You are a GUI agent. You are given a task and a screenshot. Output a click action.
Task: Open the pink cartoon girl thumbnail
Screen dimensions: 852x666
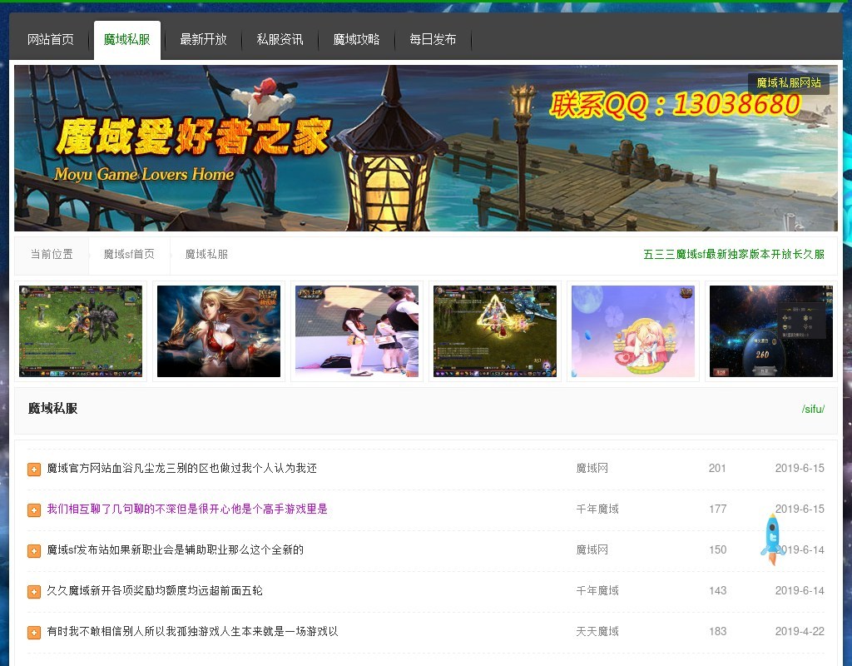[x=633, y=331]
